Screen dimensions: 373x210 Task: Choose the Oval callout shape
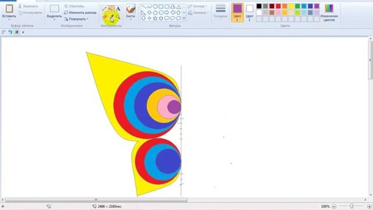coord(173,18)
